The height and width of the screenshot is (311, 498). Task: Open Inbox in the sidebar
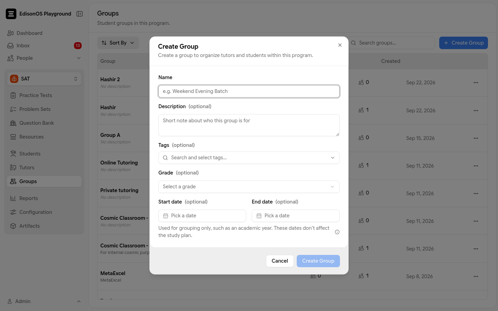coord(44,46)
